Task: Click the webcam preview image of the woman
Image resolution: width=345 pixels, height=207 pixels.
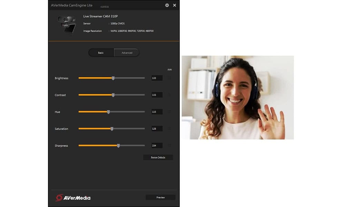Action: tap(238, 97)
